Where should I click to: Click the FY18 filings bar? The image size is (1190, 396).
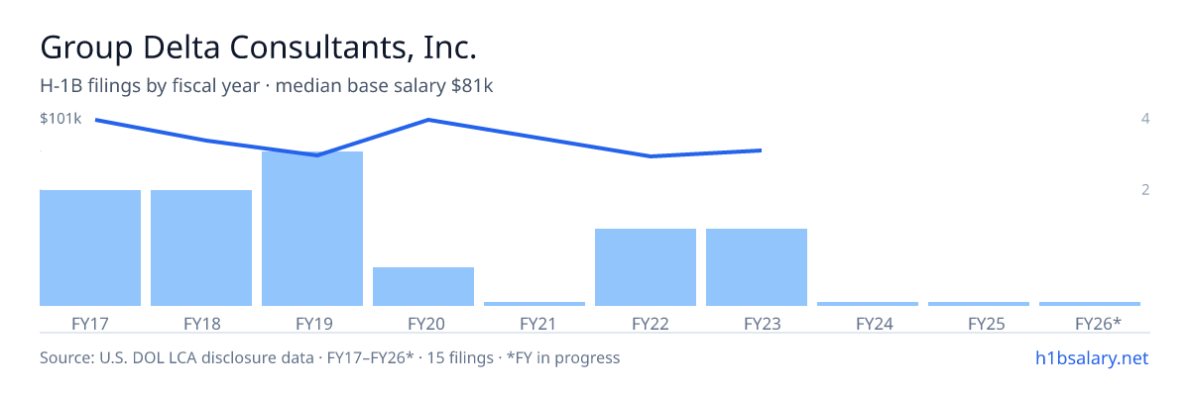pos(201,247)
